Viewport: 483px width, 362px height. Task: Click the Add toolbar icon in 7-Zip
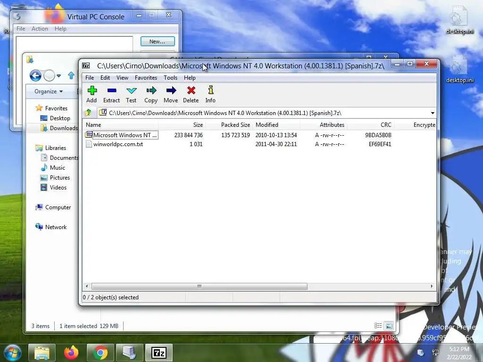[x=92, y=94]
